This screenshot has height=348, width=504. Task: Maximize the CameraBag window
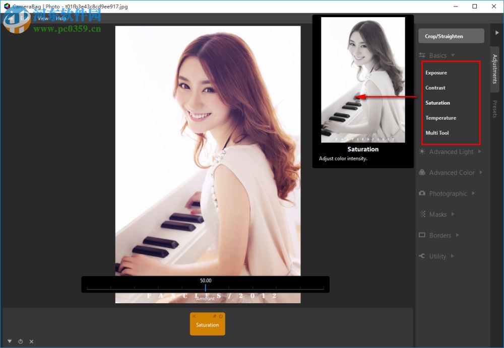(474, 6)
